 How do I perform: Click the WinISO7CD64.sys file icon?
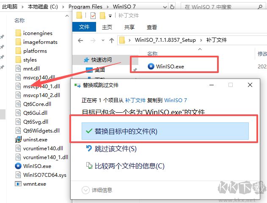pyautogui.click(x=18, y=175)
